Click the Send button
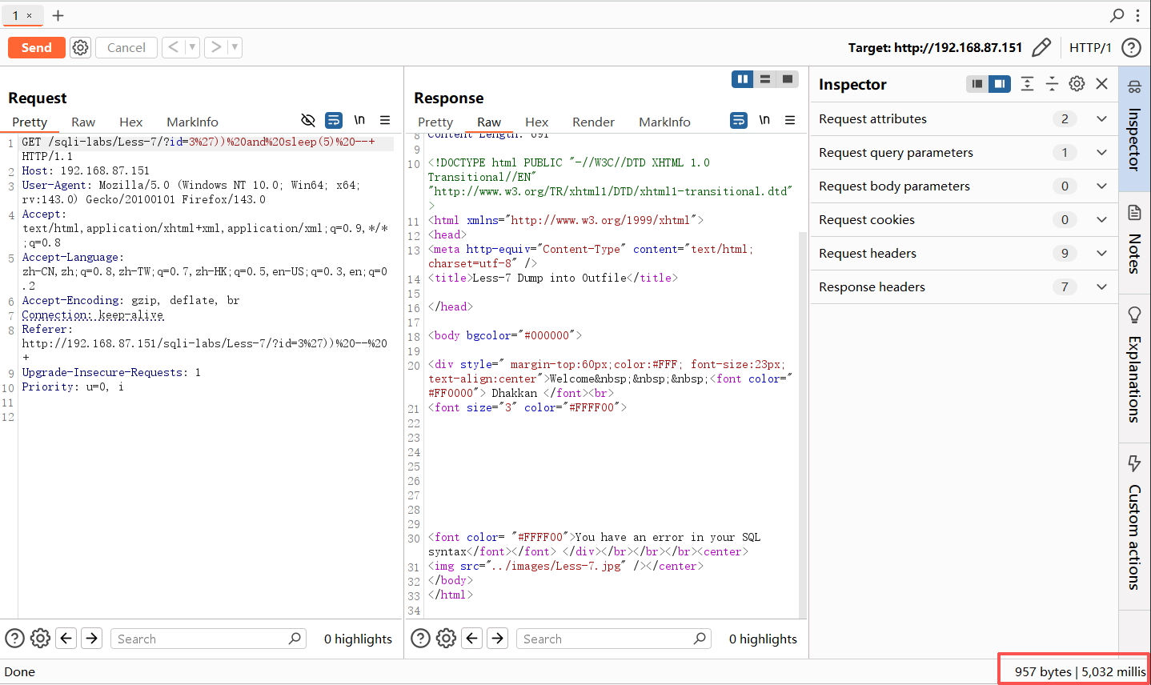 (36, 47)
